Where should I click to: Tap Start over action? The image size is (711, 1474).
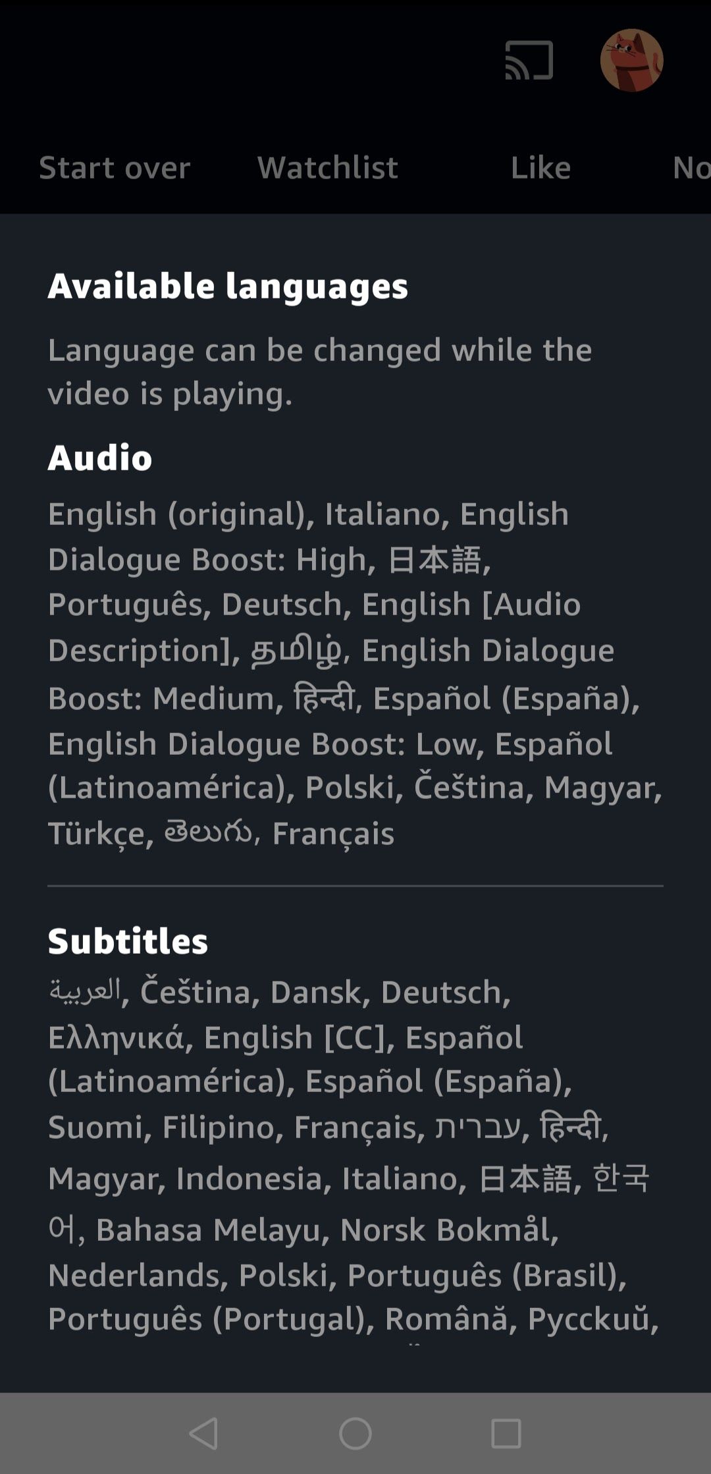coord(115,168)
